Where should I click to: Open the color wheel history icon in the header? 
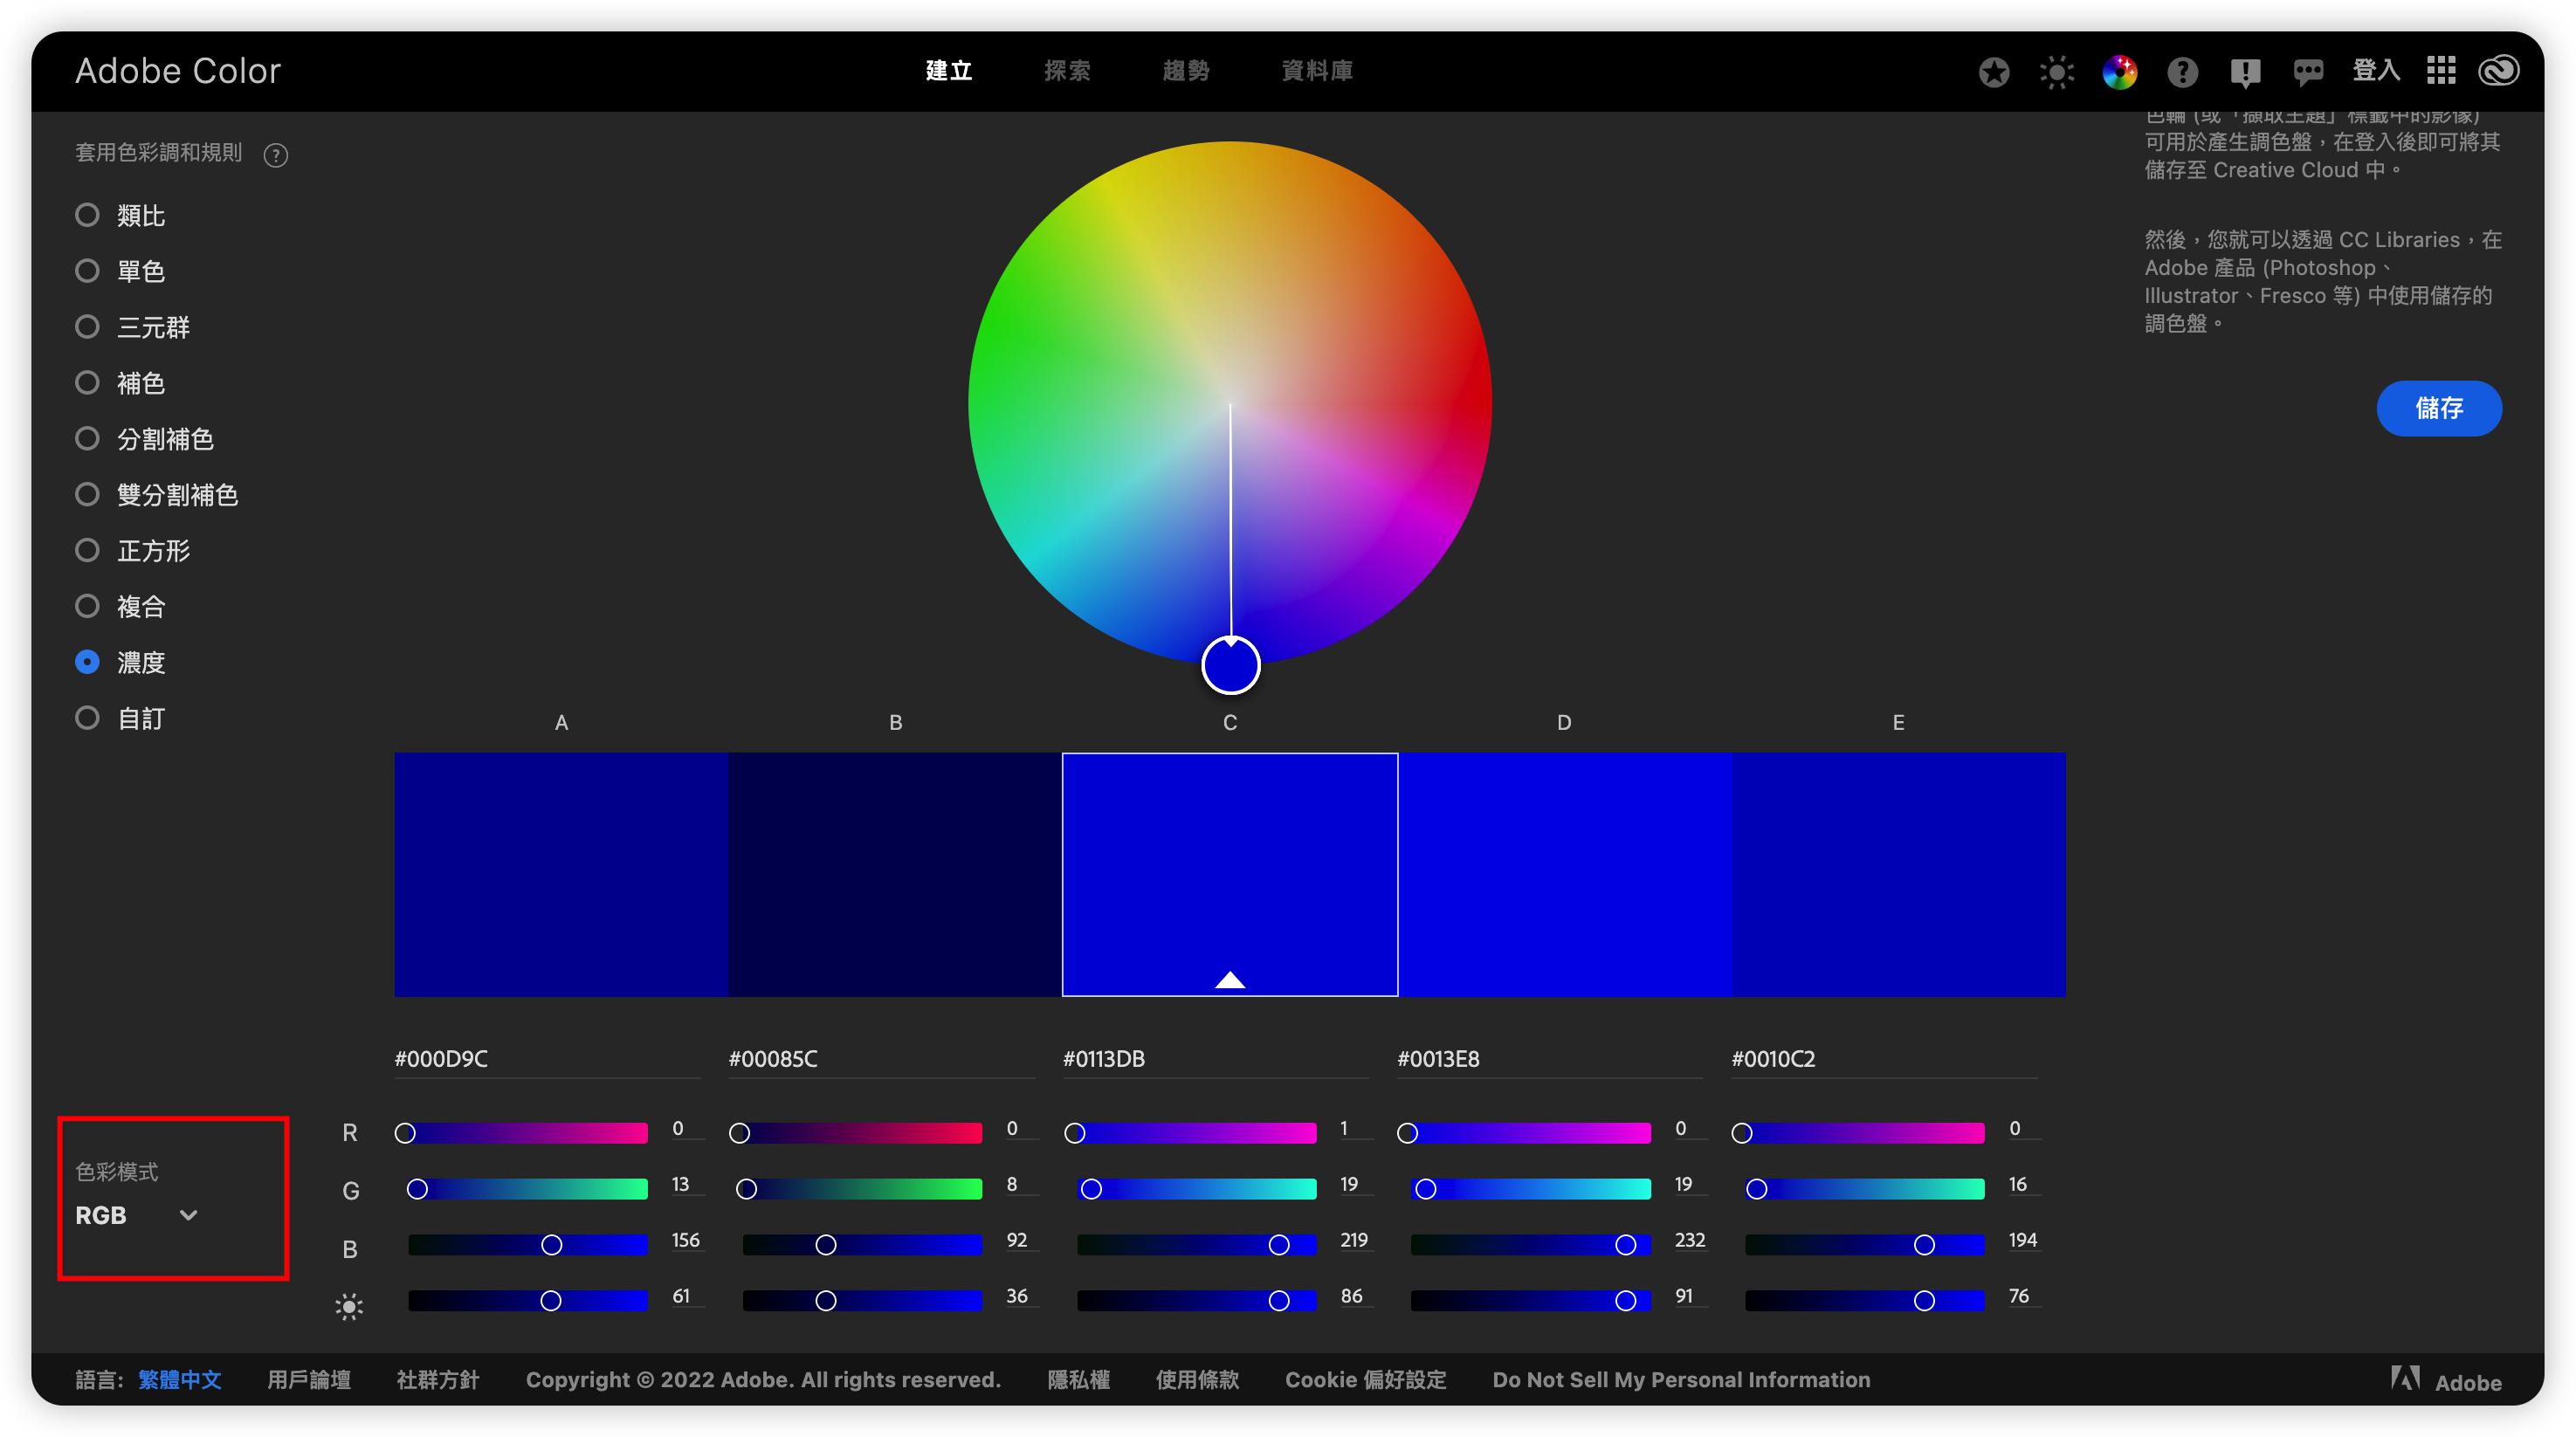click(2119, 71)
